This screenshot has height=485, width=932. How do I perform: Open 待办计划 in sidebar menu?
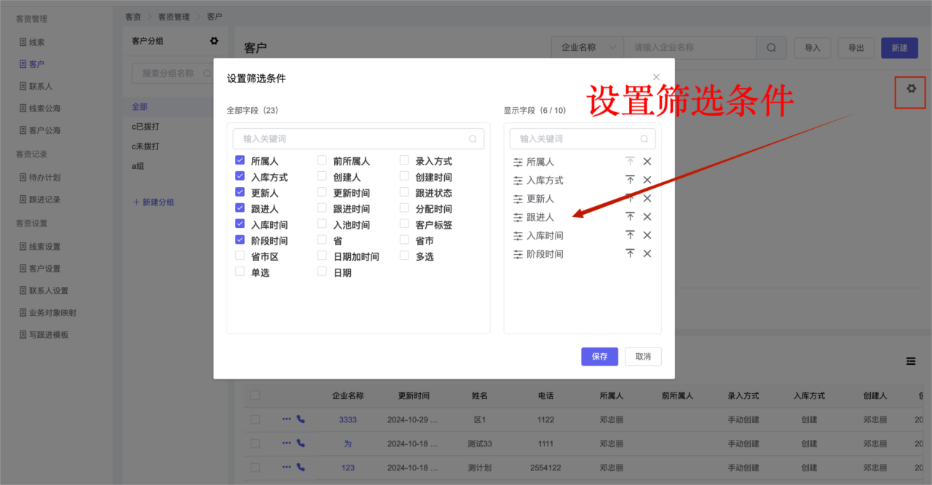(x=39, y=178)
